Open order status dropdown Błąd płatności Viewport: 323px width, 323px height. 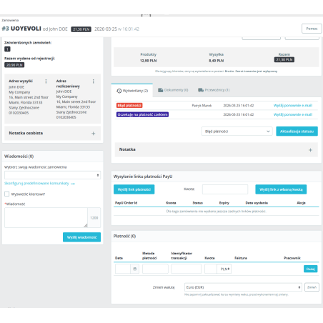[237, 131]
